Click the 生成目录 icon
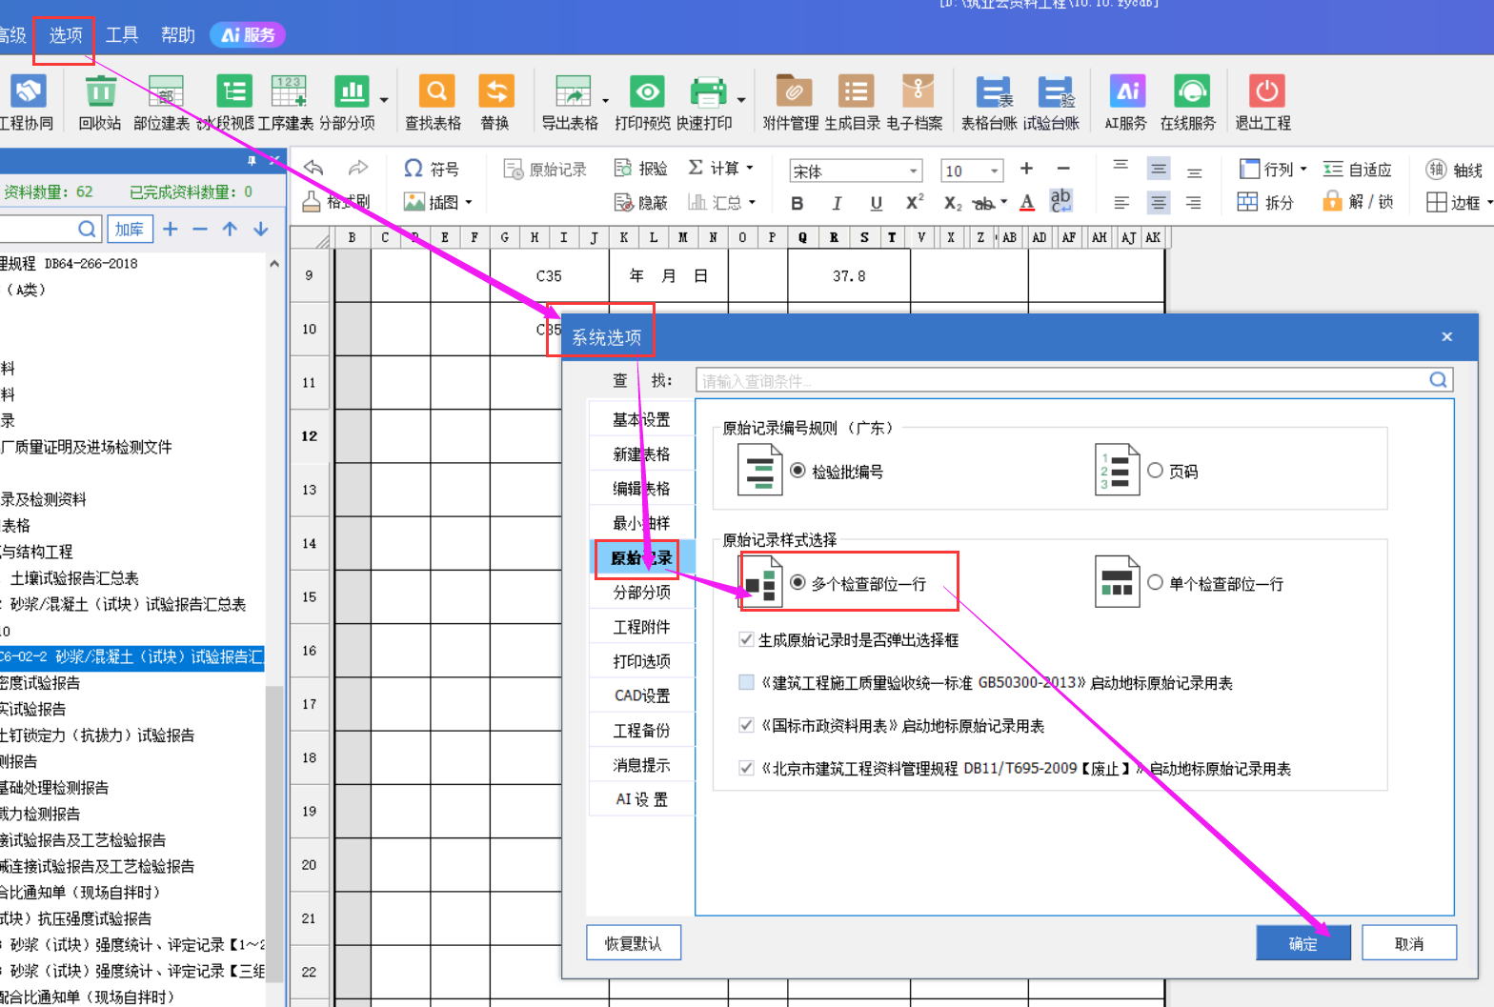 856,92
